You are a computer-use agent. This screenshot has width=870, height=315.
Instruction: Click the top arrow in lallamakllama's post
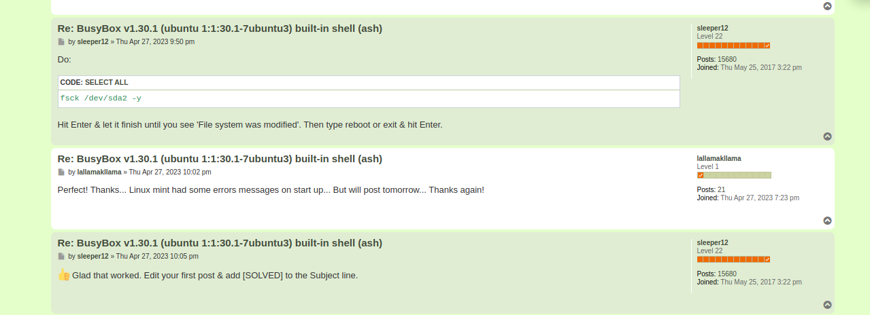[827, 221]
